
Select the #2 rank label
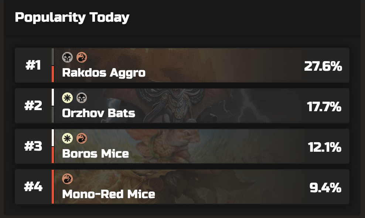tap(33, 106)
